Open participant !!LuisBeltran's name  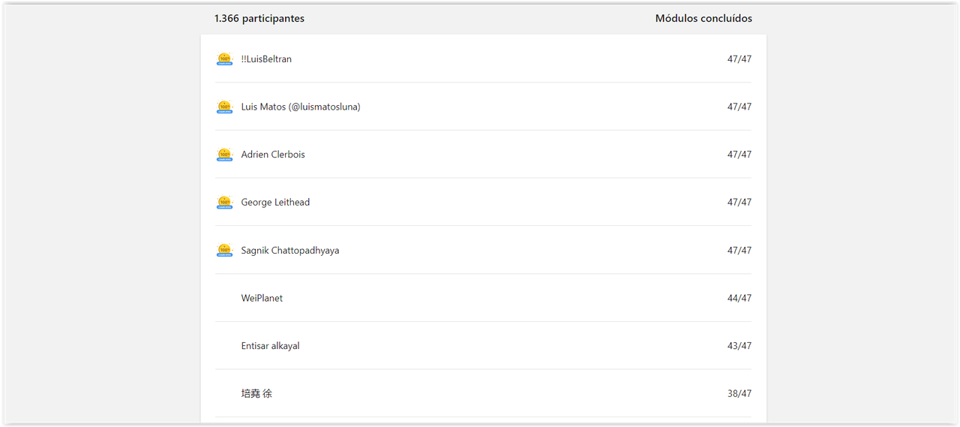(266, 59)
